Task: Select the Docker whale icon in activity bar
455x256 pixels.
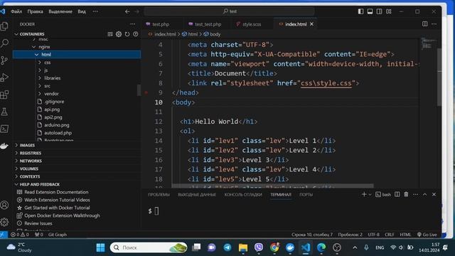Action: 4,146
